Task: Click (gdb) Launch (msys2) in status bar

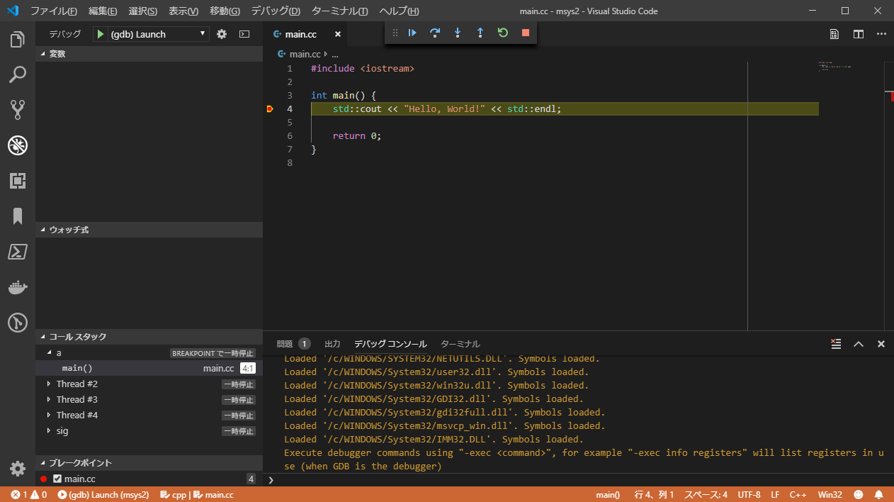Action: pos(103,494)
